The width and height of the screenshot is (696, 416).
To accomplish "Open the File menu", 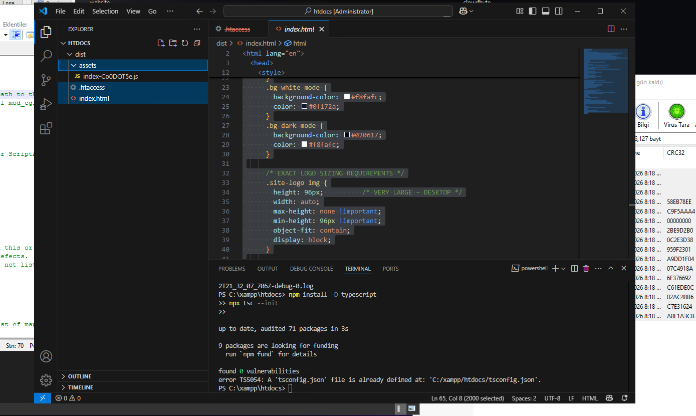I will tap(60, 11).
